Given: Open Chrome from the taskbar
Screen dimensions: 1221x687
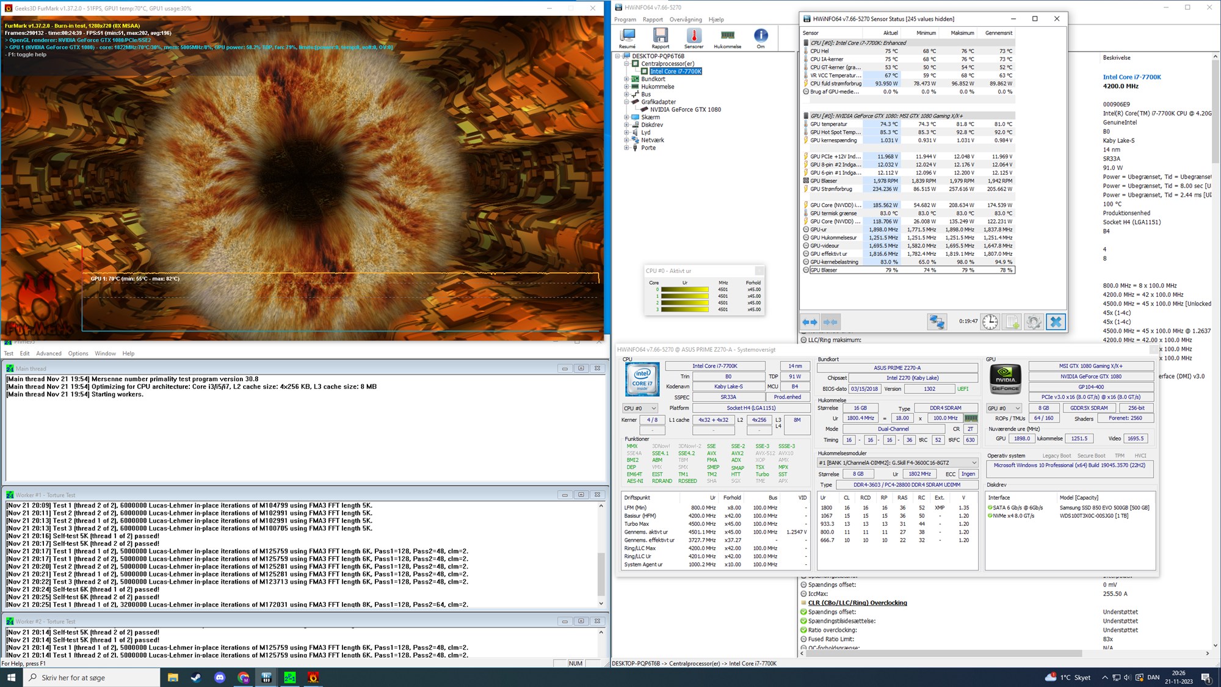Looking at the screenshot, I should (x=243, y=677).
